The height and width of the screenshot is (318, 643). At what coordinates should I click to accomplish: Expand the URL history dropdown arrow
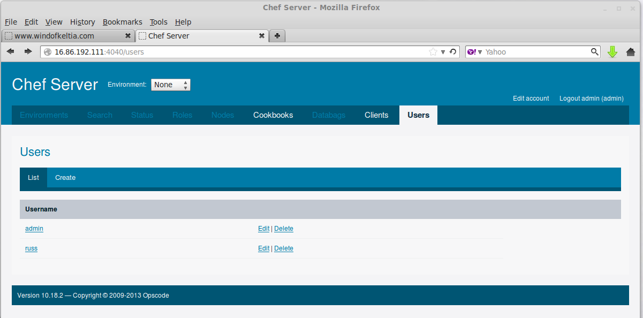point(443,52)
